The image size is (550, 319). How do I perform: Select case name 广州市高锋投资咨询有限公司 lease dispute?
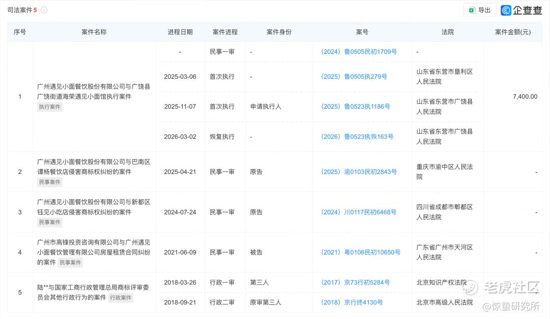[94, 252]
